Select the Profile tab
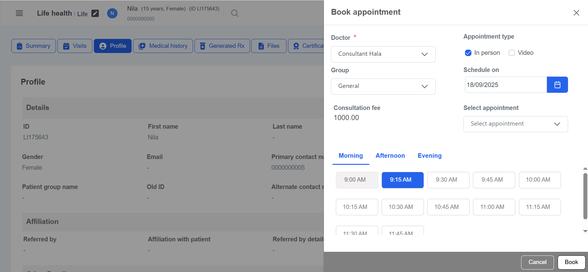This screenshot has width=588, height=272. [113, 46]
